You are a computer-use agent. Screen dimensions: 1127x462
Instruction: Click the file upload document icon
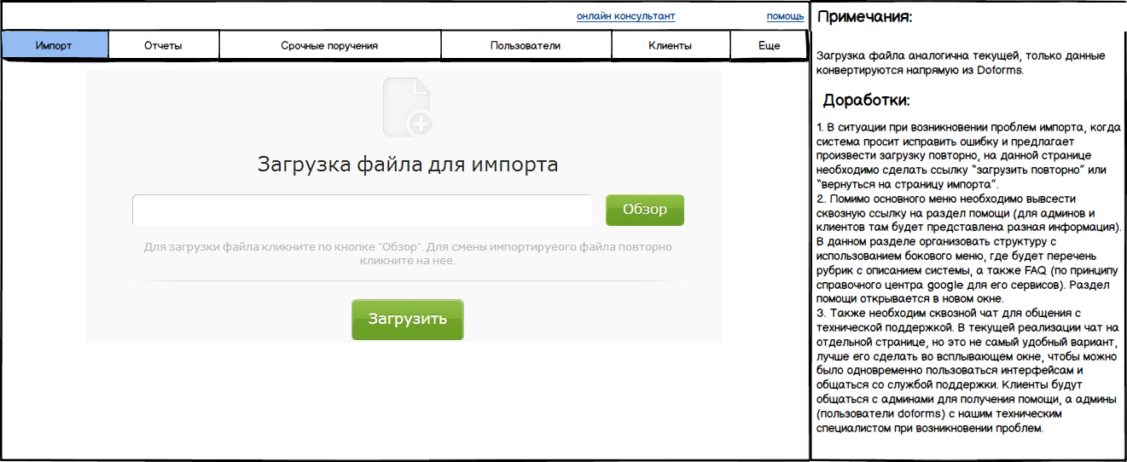[x=407, y=107]
